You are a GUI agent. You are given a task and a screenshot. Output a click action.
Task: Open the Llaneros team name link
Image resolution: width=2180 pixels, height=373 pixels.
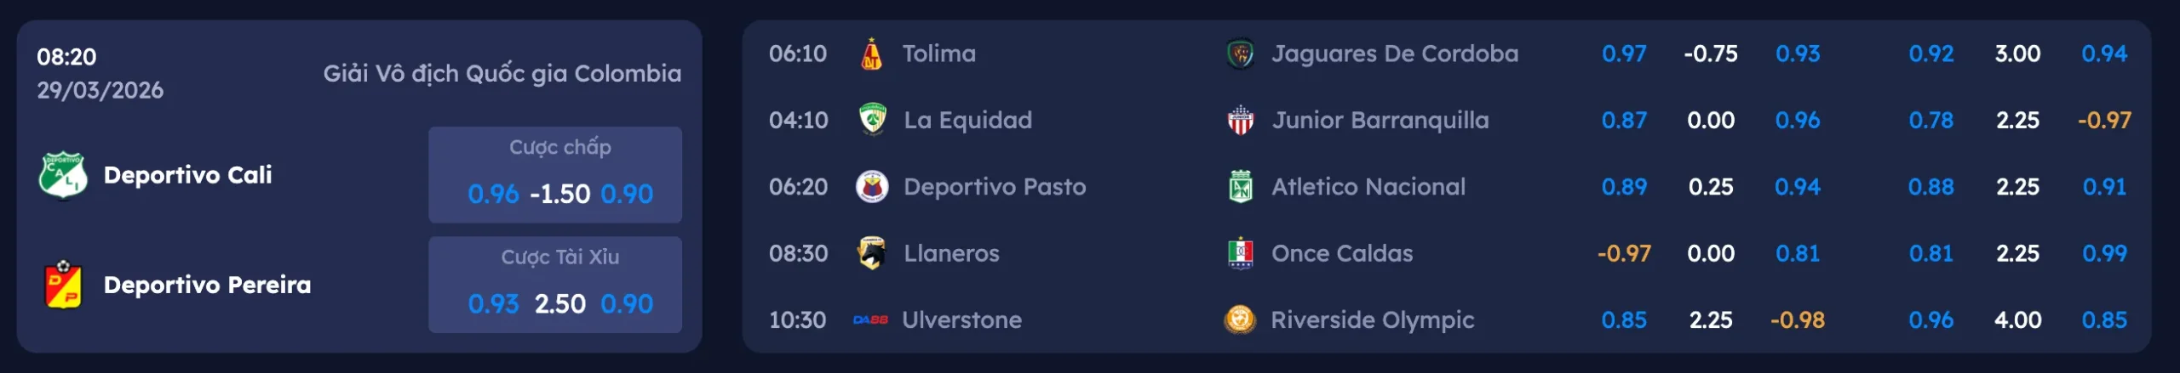(x=951, y=253)
